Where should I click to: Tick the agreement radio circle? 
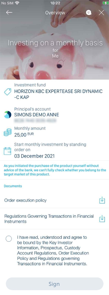coord(9,239)
